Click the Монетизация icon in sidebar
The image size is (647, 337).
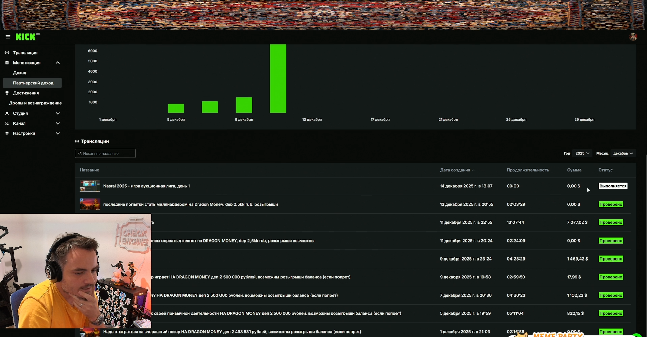tap(7, 63)
